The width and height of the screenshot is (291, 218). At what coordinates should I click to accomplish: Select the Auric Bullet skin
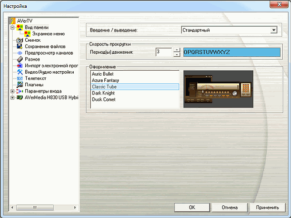point(135,74)
